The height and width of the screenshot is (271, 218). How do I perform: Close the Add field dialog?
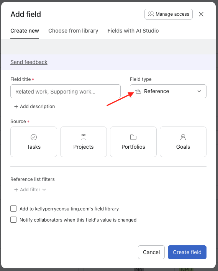click(x=201, y=14)
